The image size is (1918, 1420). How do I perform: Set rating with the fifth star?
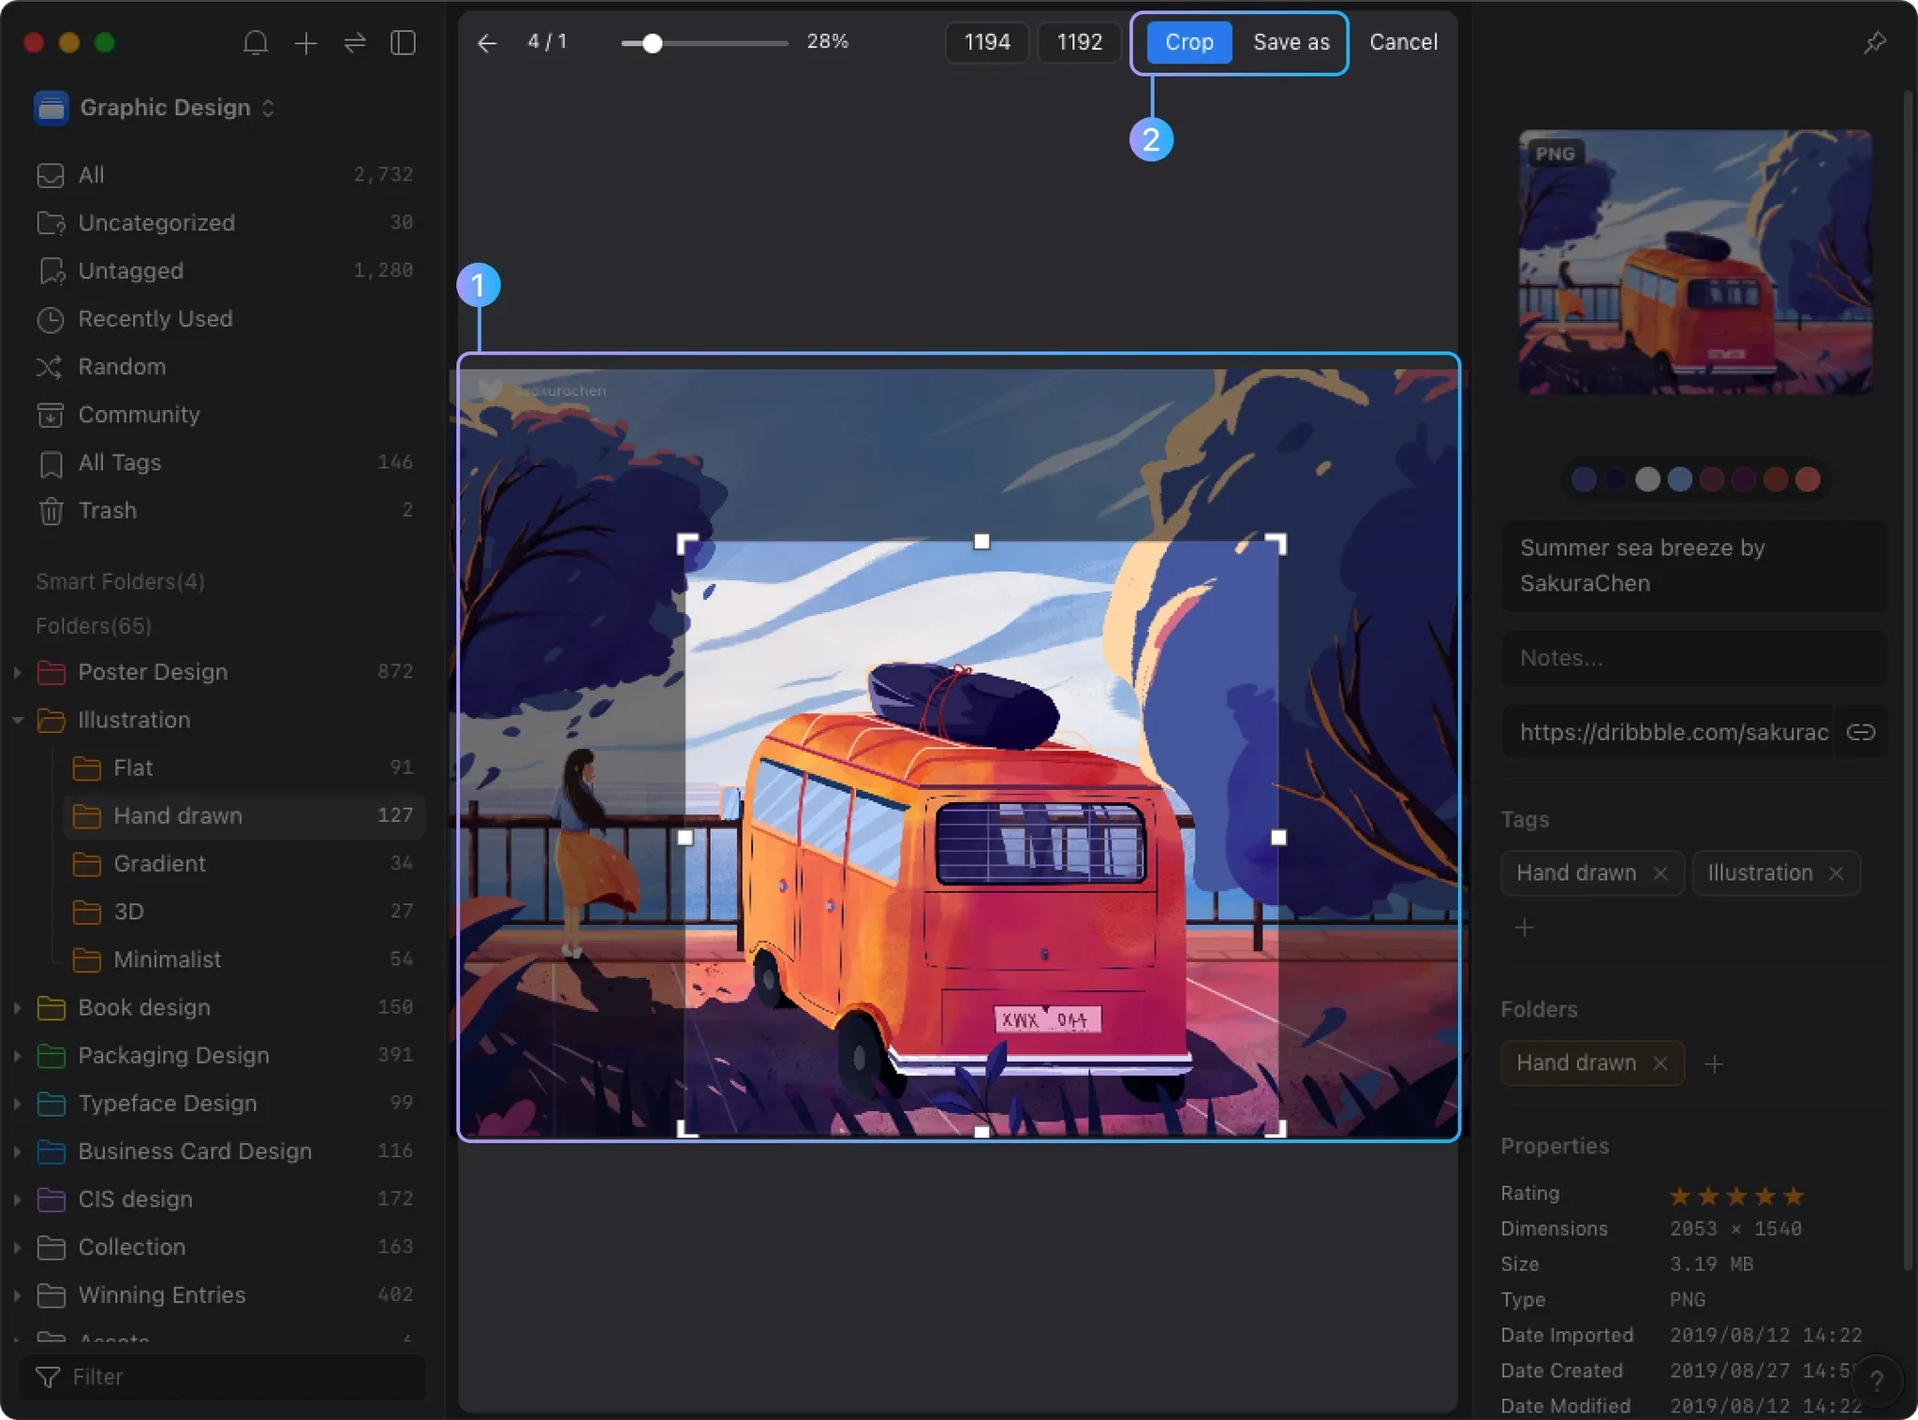point(1793,1195)
